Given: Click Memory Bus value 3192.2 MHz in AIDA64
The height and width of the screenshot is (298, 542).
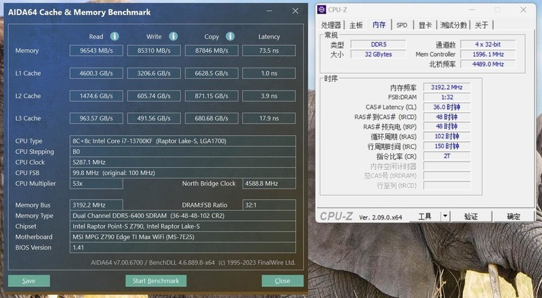Looking at the screenshot, I should coord(96,205).
